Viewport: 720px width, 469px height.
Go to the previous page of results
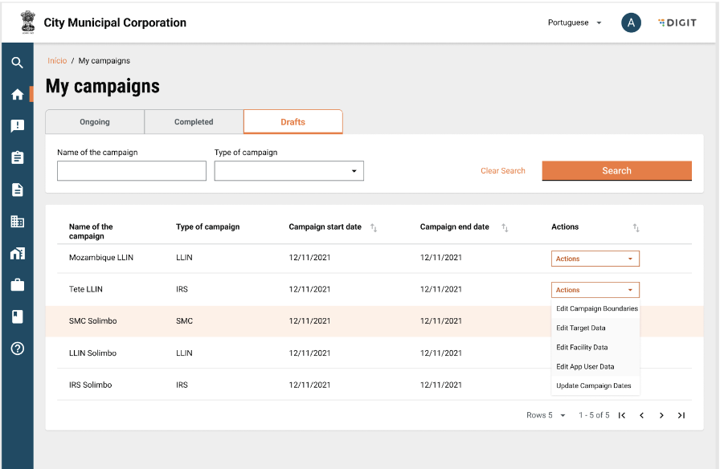pos(641,415)
